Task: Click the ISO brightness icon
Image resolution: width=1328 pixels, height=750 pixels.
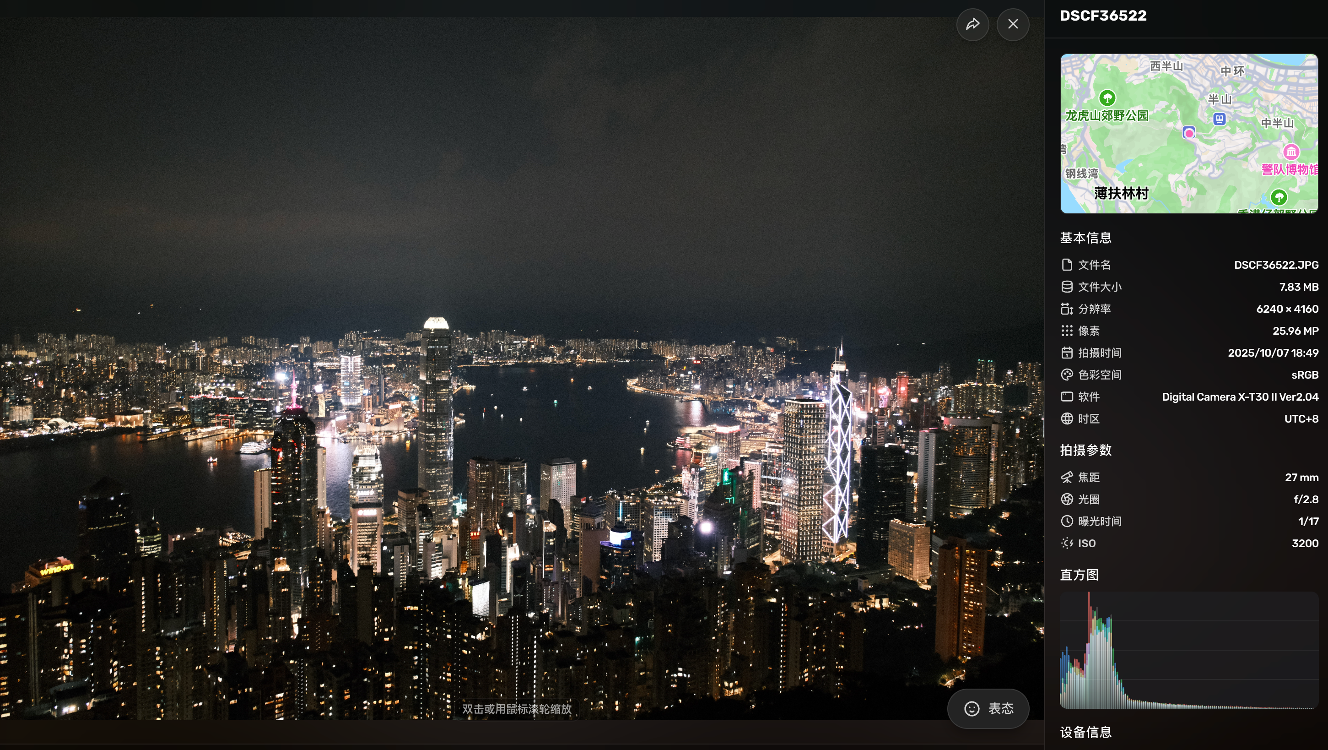Action: (x=1067, y=543)
